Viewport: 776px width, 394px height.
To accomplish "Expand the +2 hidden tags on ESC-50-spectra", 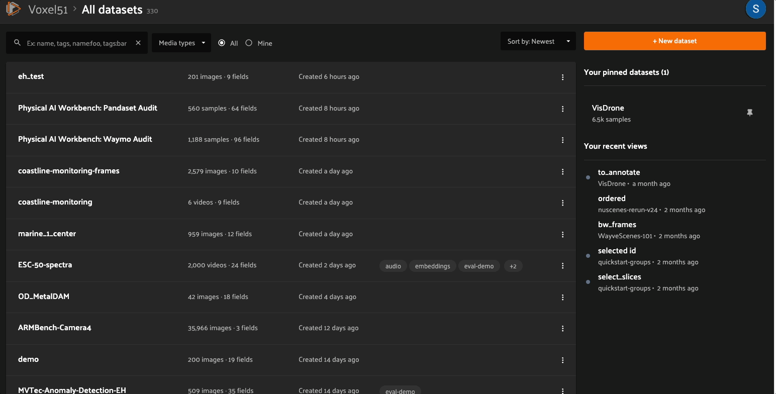I will 513,266.
